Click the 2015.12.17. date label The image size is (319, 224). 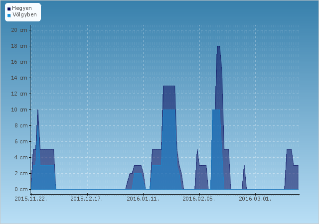[87, 199]
